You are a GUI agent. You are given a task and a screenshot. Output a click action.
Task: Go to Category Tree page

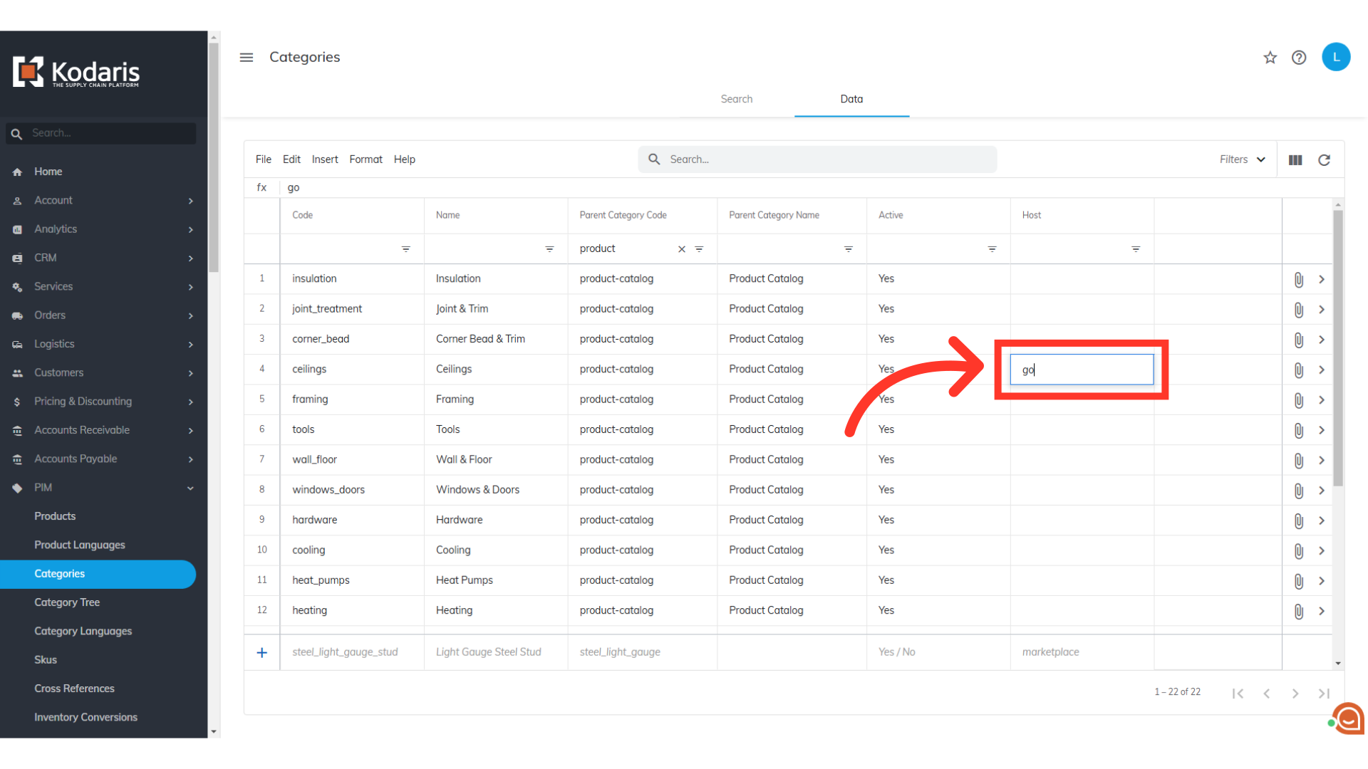click(x=67, y=602)
